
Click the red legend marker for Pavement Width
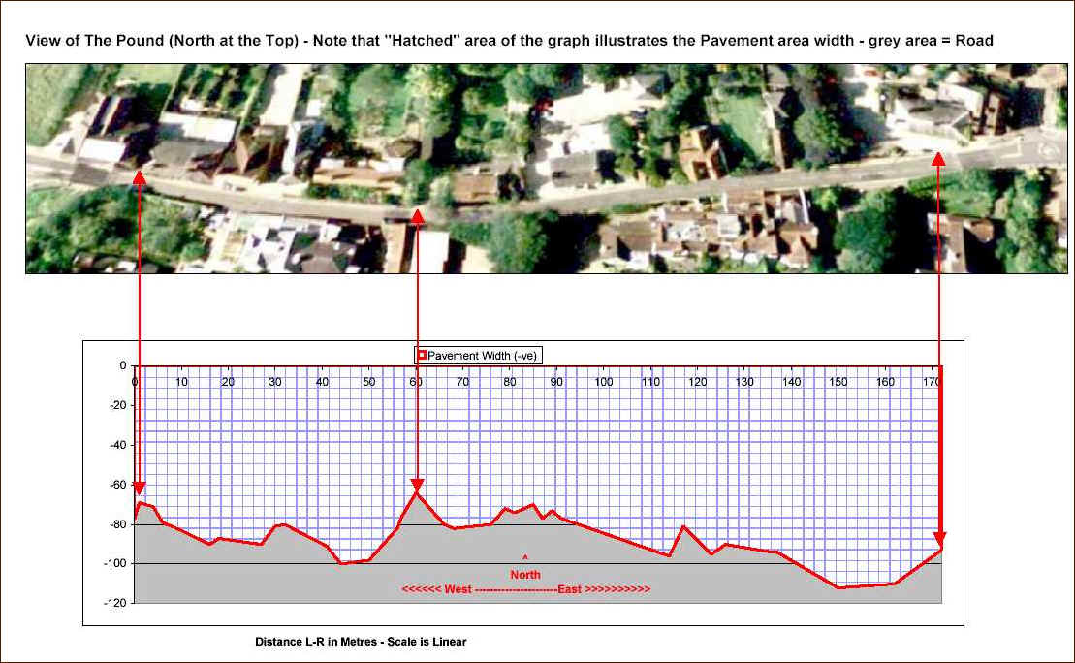pos(423,355)
